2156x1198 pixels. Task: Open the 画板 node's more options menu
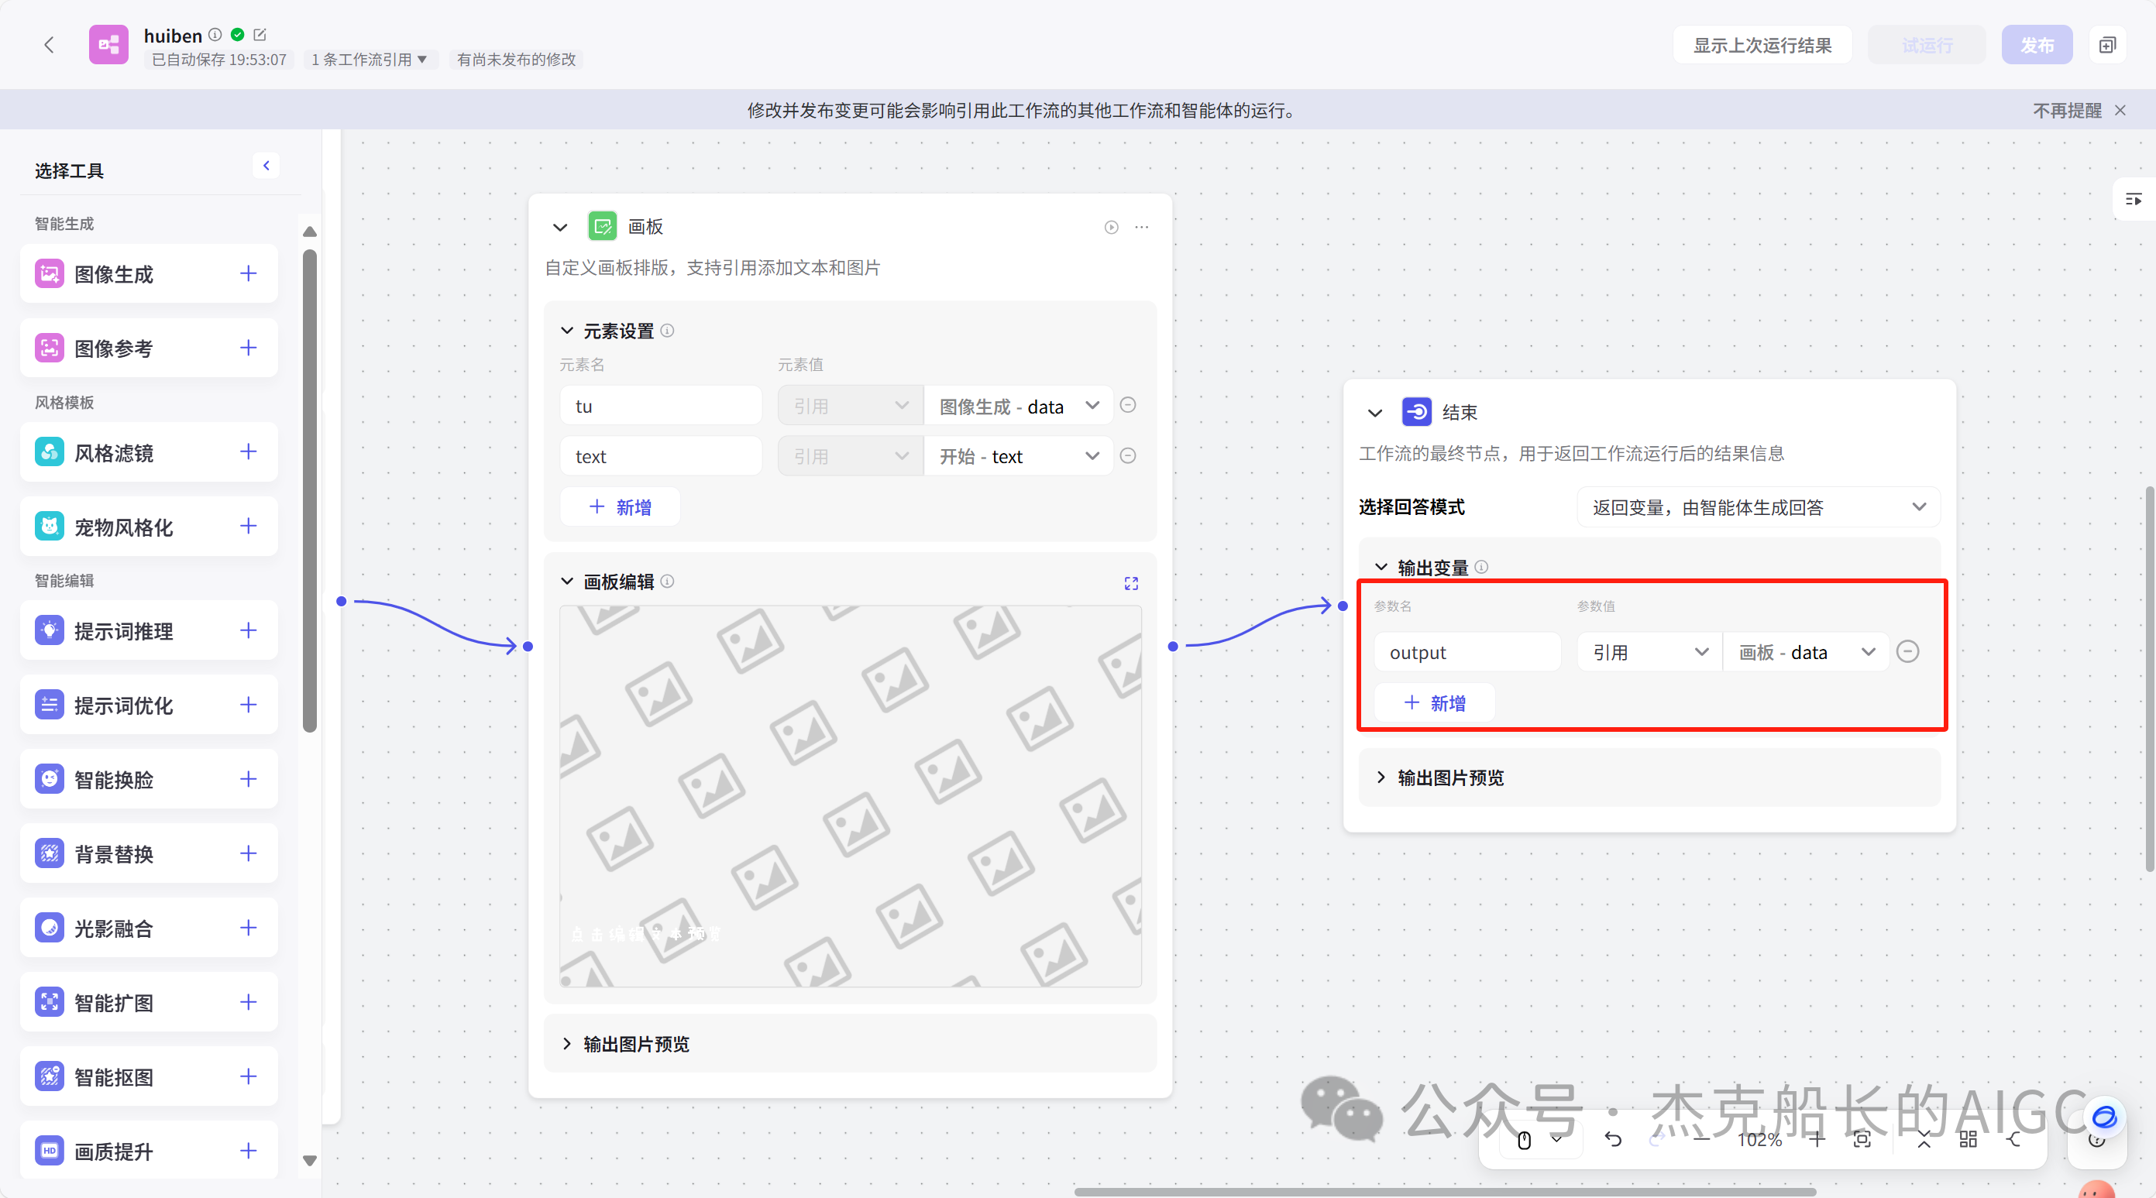pyautogui.click(x=1142, y=227)
